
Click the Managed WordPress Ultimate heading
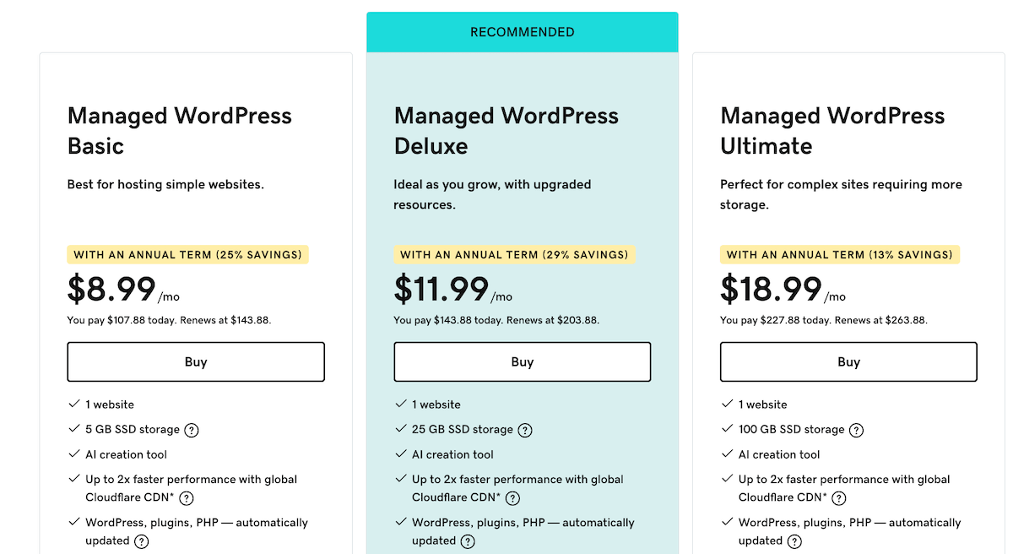pyautogui.click(x=832, y=131)
